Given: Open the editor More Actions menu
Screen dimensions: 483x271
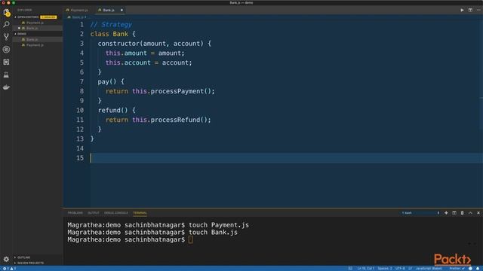Looking at the screenshot, I should click(478, 10).
